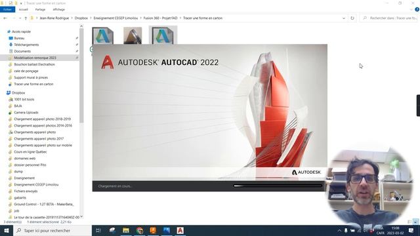420x236 pixels.
Task: Open Support mural à pinces folder
Action: pyautogui.click(x=31, y=77)
